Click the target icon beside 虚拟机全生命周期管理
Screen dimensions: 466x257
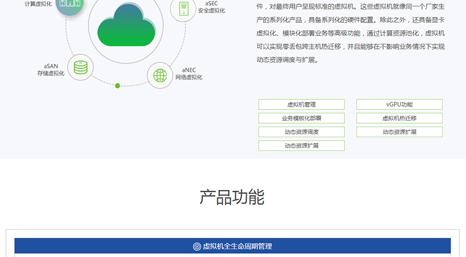197,246
